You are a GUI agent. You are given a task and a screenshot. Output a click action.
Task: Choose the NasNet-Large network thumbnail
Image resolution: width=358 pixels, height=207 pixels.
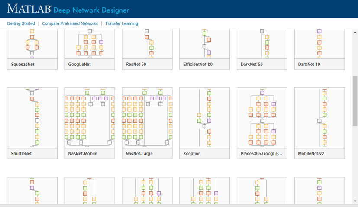(x=147, y=118)
